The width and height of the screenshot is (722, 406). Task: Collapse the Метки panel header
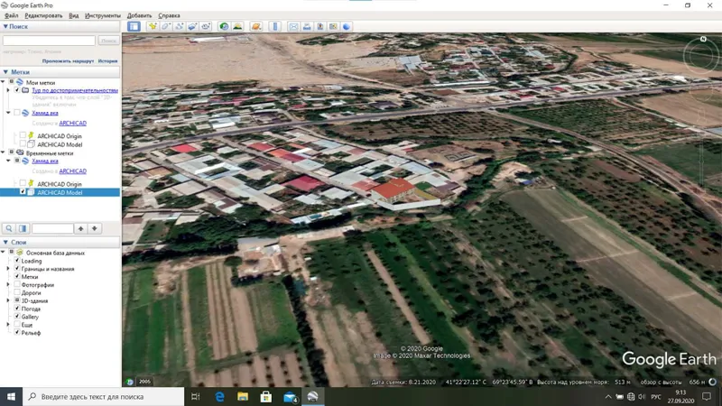pyautogui.click(x=5, y=72)
